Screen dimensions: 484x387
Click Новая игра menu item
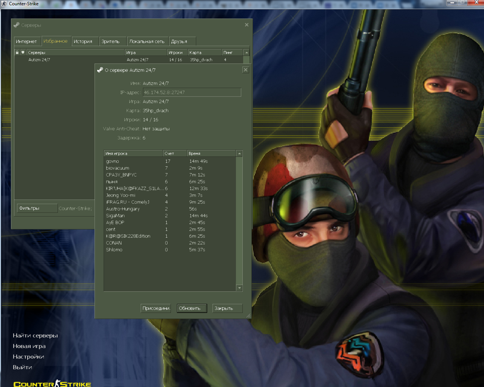pos(29,346)
